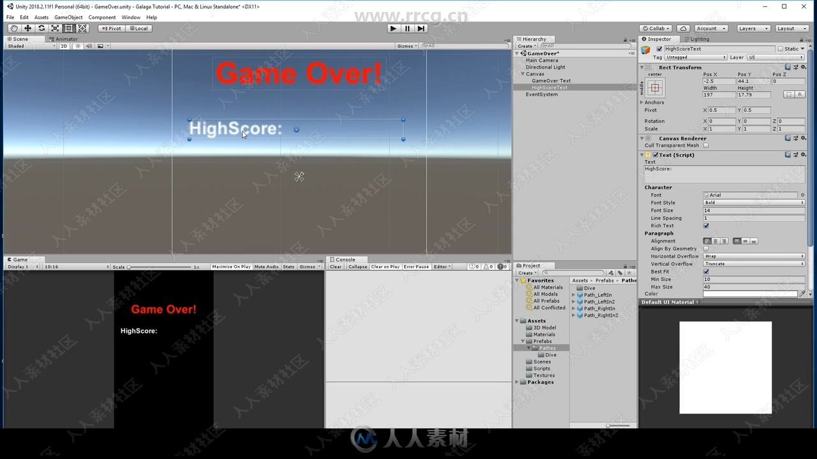The height and width of the screenshot is (459, 817).
Task: Pick color with eyedropper
Action: click(802, 294)
